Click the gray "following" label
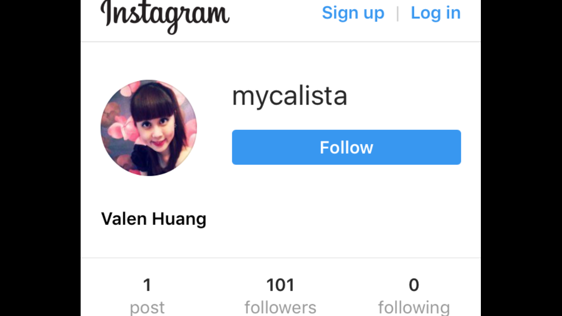The width and height of the screenshot is (562, 316). click(x=414, y=308)
